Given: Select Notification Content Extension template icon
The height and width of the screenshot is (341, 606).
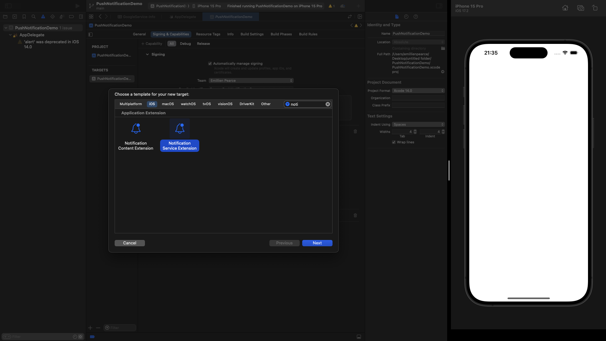Looking at the screenshot, I should coord(136,129).
